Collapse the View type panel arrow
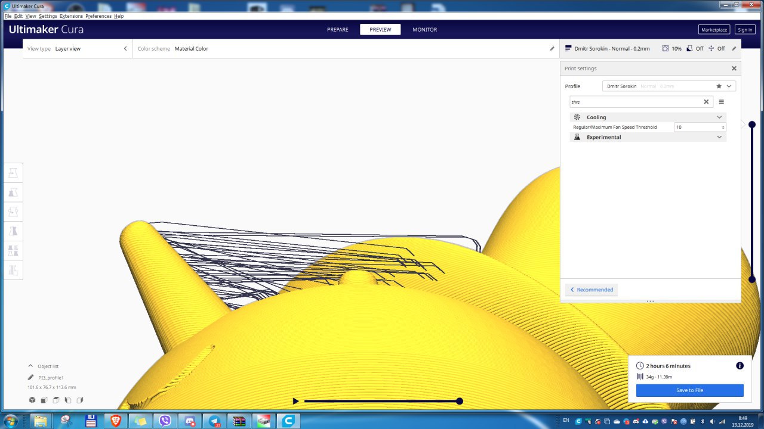 [x=125, y=49]
